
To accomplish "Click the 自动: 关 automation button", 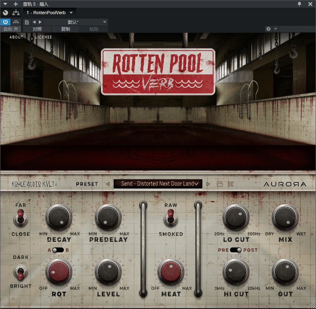I will (x=11, y=29).
